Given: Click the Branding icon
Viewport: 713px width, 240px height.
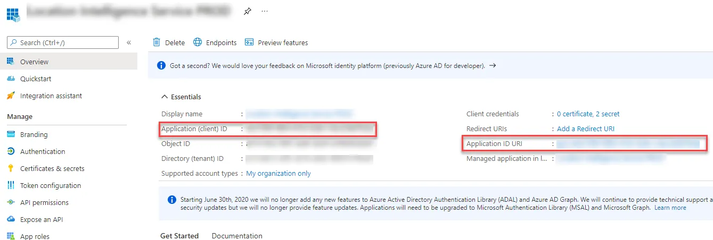Looking at the screenshot, I should pos(11,134).
